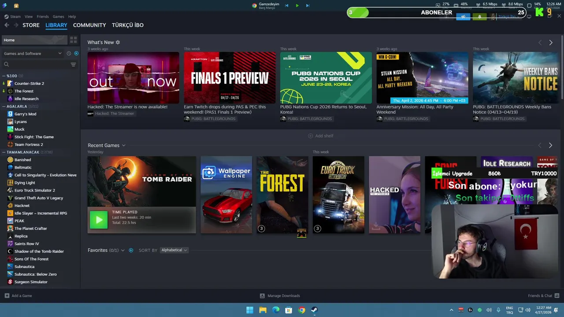The height and width of the screenshot is (317, 564).
Task: Click Euro Truck Simulator 2 sidebar icon
Action: pyautogui.click(x=10, y=190)
